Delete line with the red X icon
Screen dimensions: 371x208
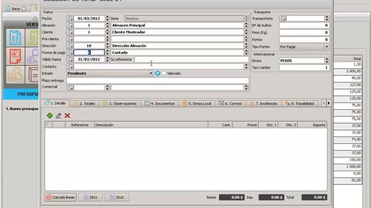click(67, 116)
